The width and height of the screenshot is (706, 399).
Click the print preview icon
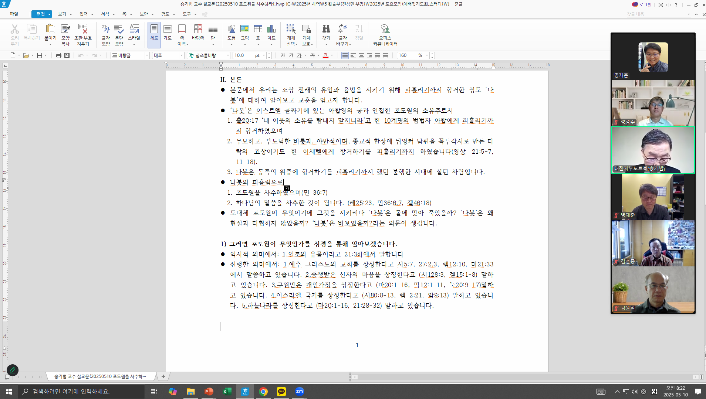tap(67, 55)
